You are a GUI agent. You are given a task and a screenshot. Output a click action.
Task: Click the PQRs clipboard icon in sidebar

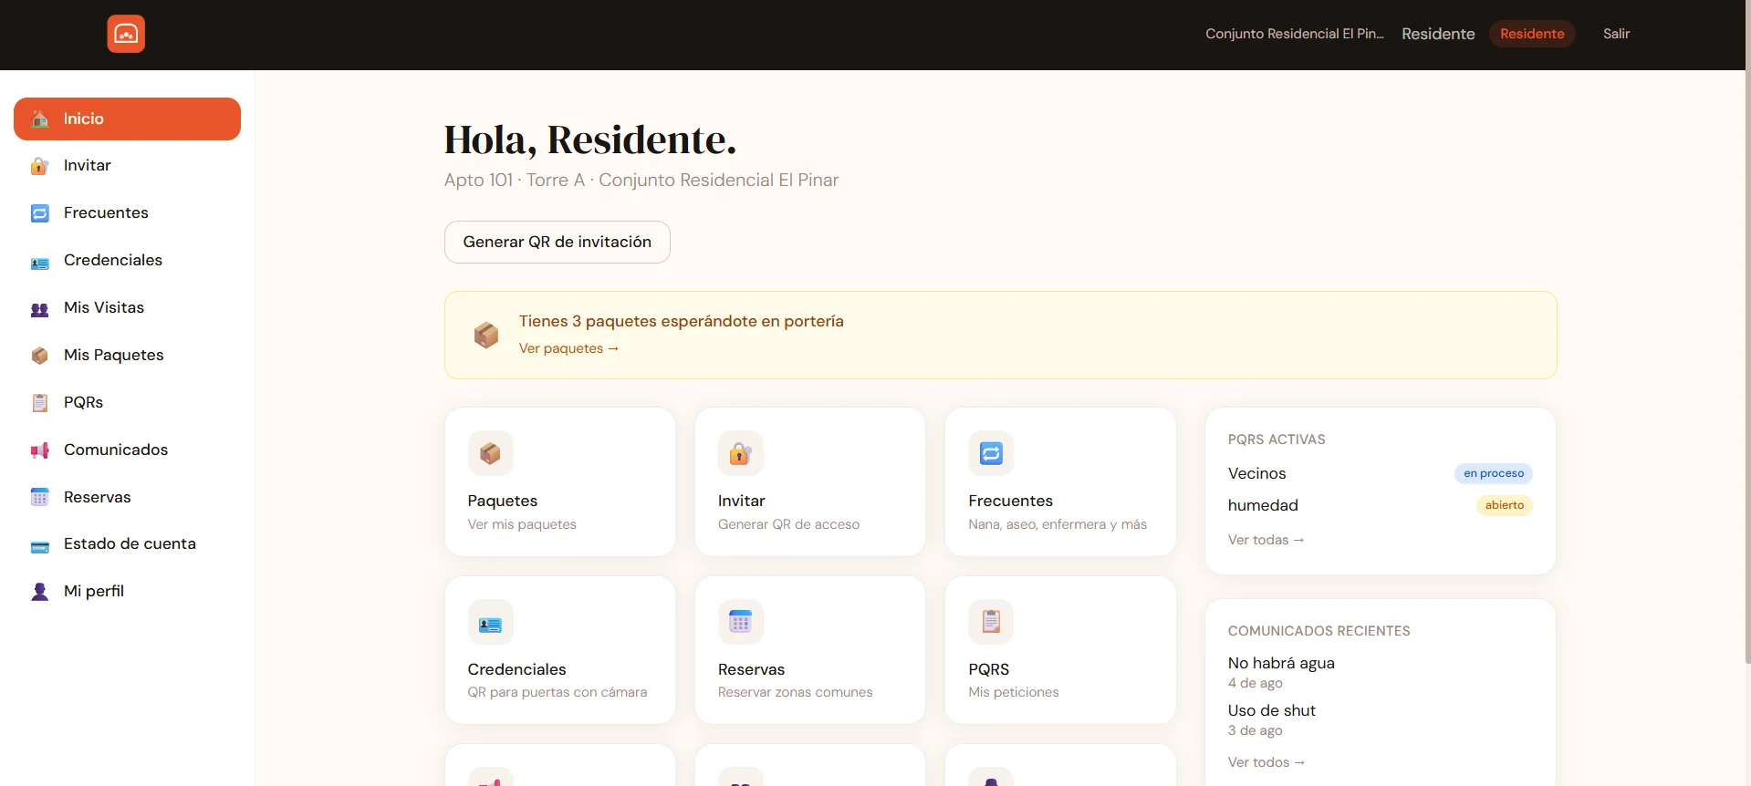[x=40, y=403]
